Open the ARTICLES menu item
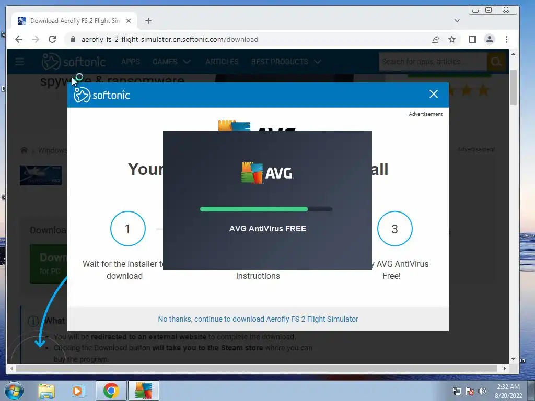535x401 pixels. click(222, 62)
